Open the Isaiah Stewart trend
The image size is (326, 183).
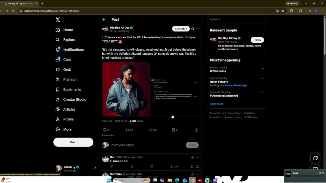point(219,82)
